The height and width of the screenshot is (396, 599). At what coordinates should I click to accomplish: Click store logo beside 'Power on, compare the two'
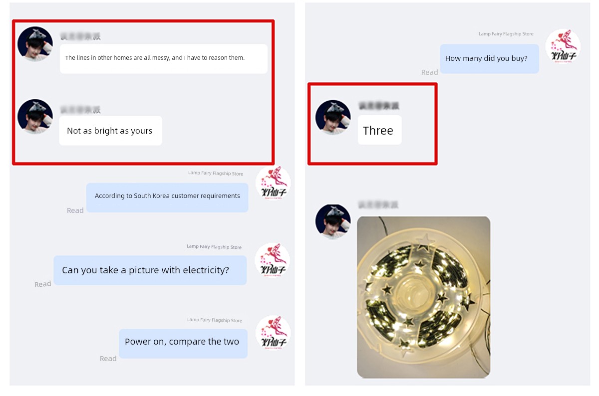[x=273, y=333]
